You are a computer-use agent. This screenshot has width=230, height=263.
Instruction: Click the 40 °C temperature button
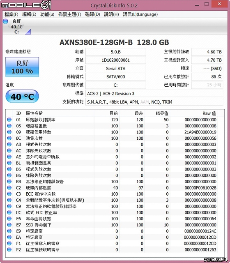coord(22,97)
